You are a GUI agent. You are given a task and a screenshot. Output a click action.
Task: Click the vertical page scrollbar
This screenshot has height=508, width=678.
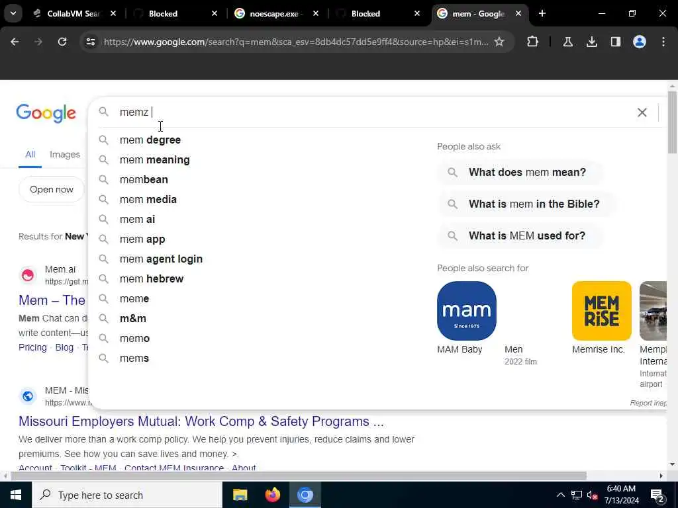[x=672, y=122]
